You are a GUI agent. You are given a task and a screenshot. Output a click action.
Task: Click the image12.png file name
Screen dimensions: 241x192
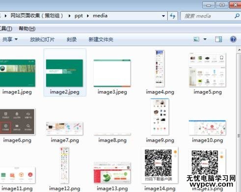tap(65, 189)
